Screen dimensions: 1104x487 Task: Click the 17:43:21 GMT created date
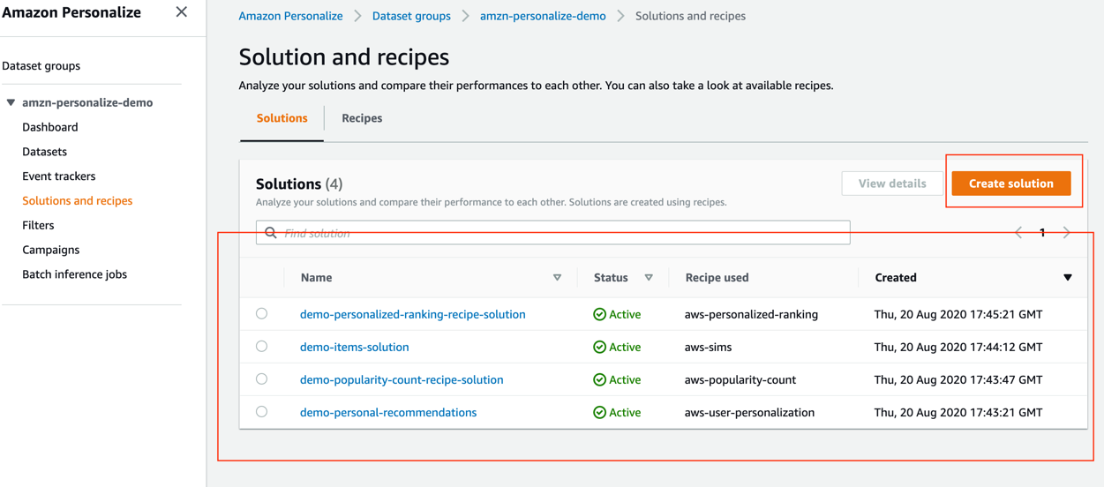[x=958, y=412]
